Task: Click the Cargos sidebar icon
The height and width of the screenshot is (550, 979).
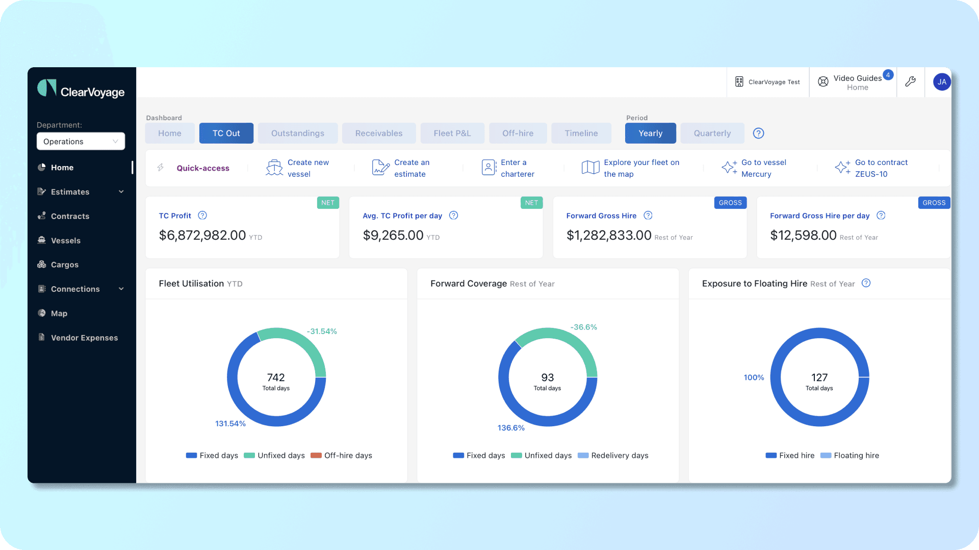Action: [42, 264]
